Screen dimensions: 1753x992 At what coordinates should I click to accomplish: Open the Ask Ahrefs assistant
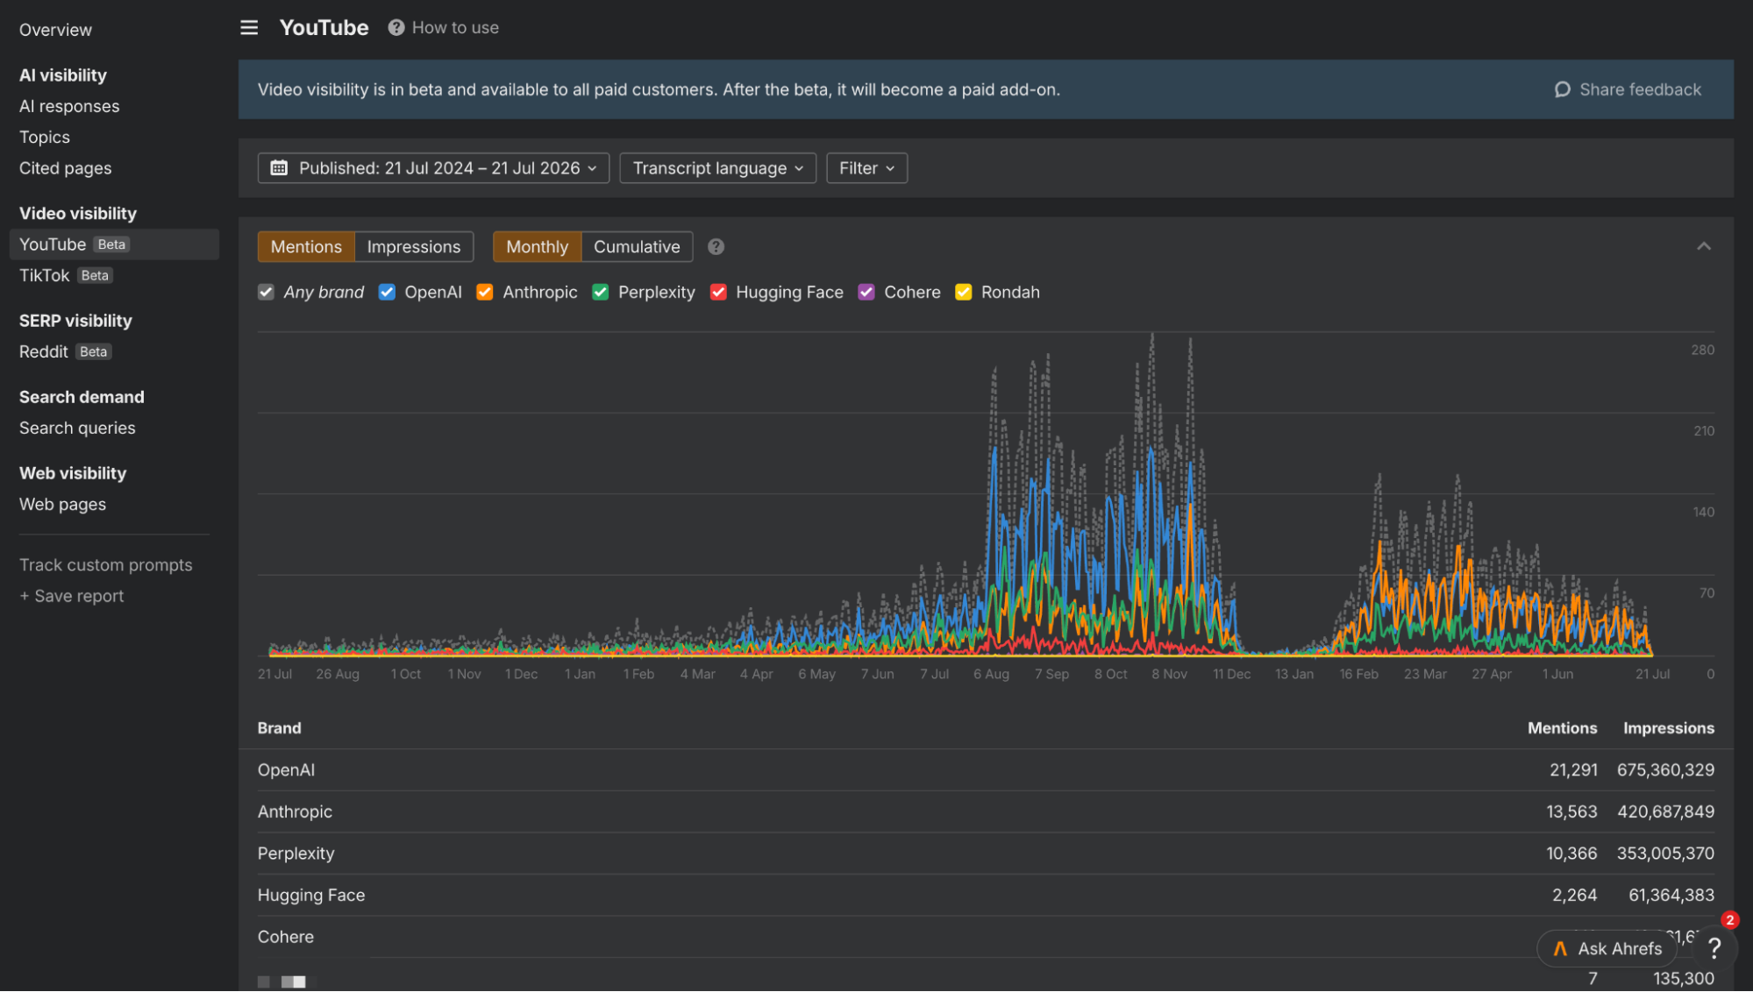1607,948
